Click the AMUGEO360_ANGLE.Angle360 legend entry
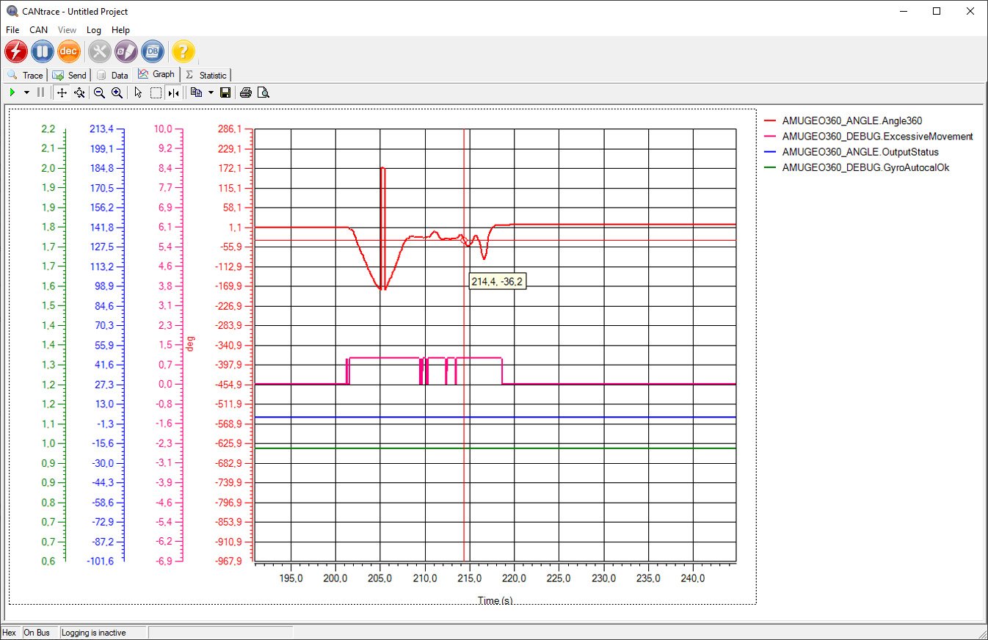The width and height of the screenshot is (988, 640). [x=852, y=121]
